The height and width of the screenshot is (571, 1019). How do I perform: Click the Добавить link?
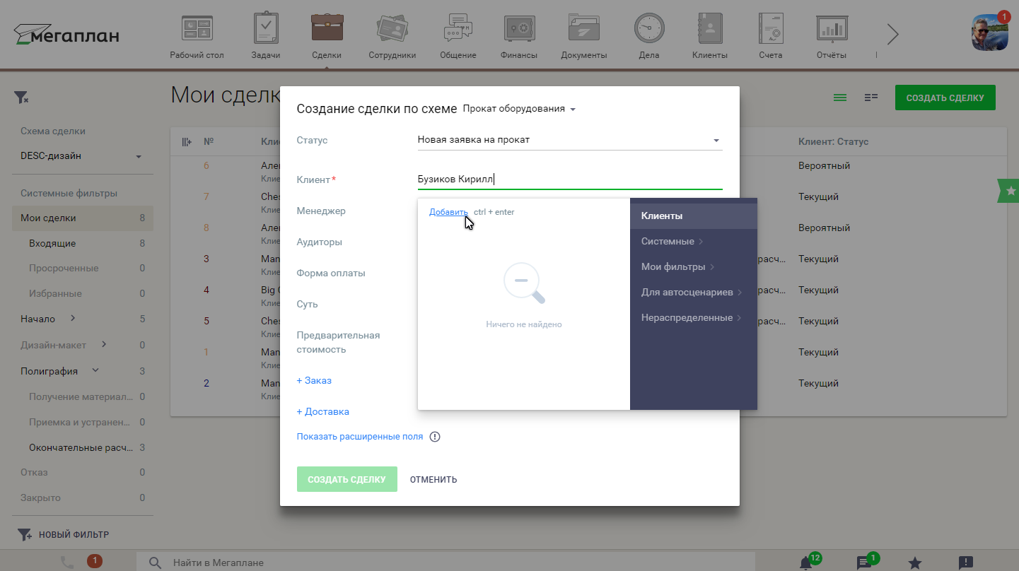click(x=448, y=212)
